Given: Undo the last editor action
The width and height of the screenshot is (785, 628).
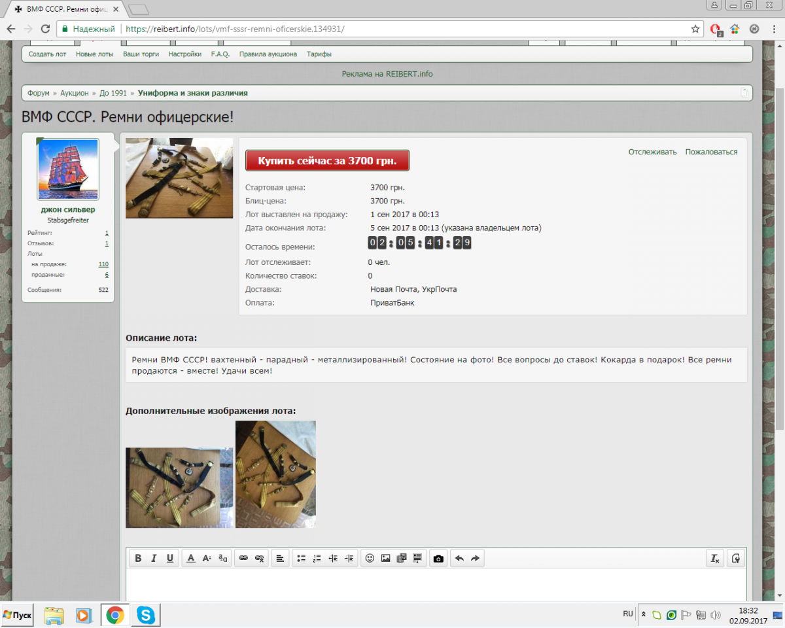Looking at the screenshot, I should point(459,559).
